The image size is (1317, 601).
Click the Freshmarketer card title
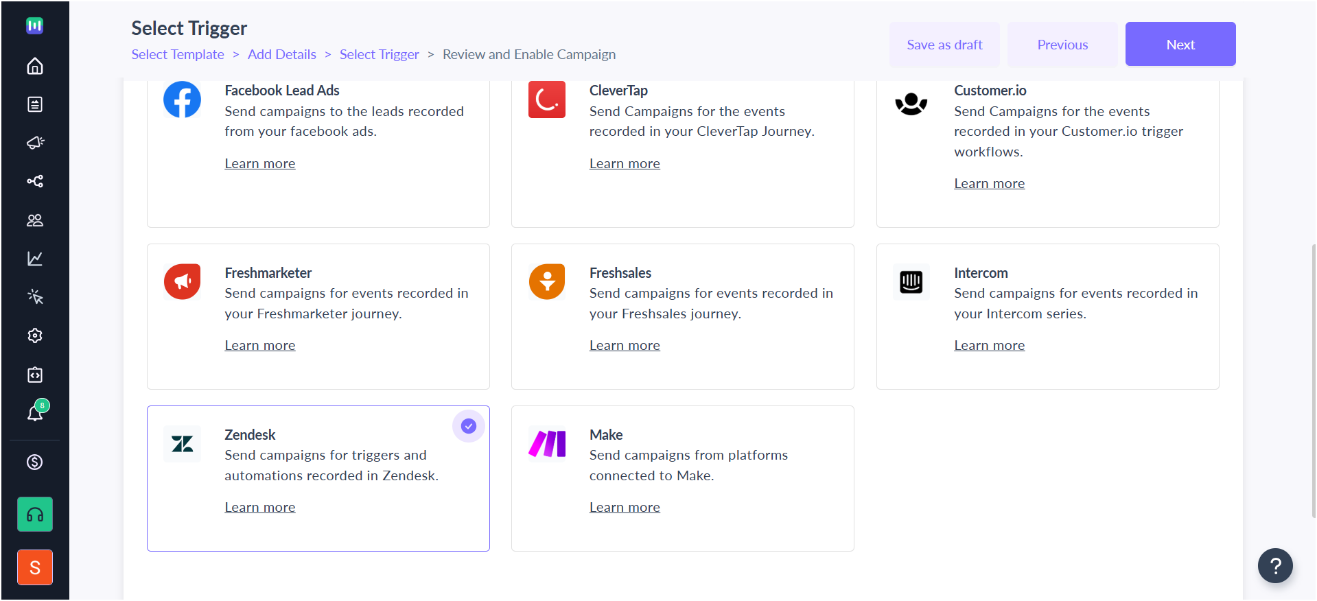[268, 273]
